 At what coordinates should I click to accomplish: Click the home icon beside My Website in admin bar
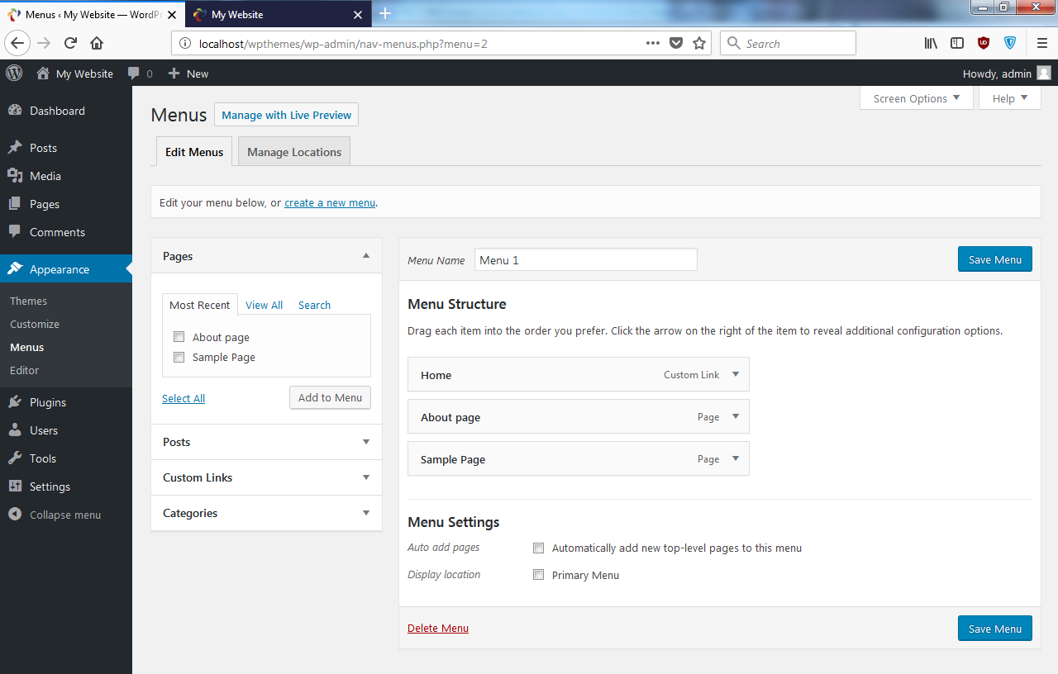click(43, 73)
